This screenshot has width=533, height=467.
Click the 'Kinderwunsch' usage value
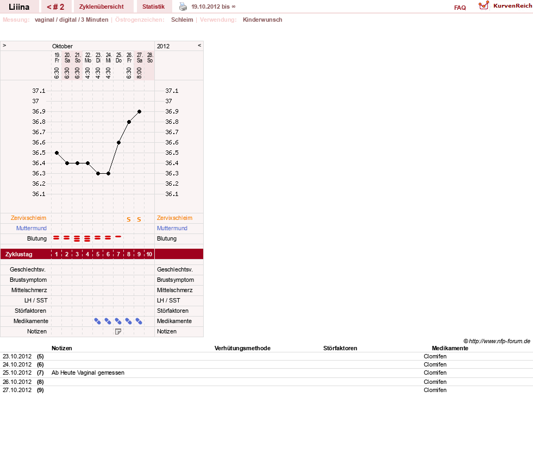[262, 20]
